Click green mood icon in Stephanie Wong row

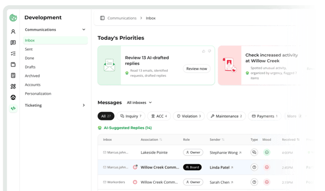267,152
